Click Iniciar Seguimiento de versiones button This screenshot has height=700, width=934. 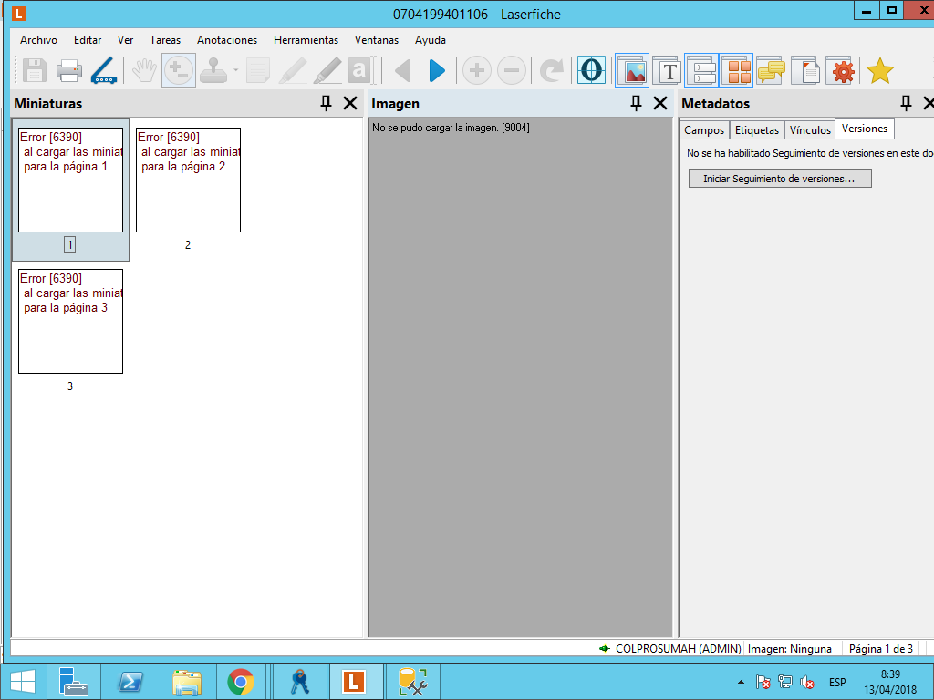tap(779, 179)
